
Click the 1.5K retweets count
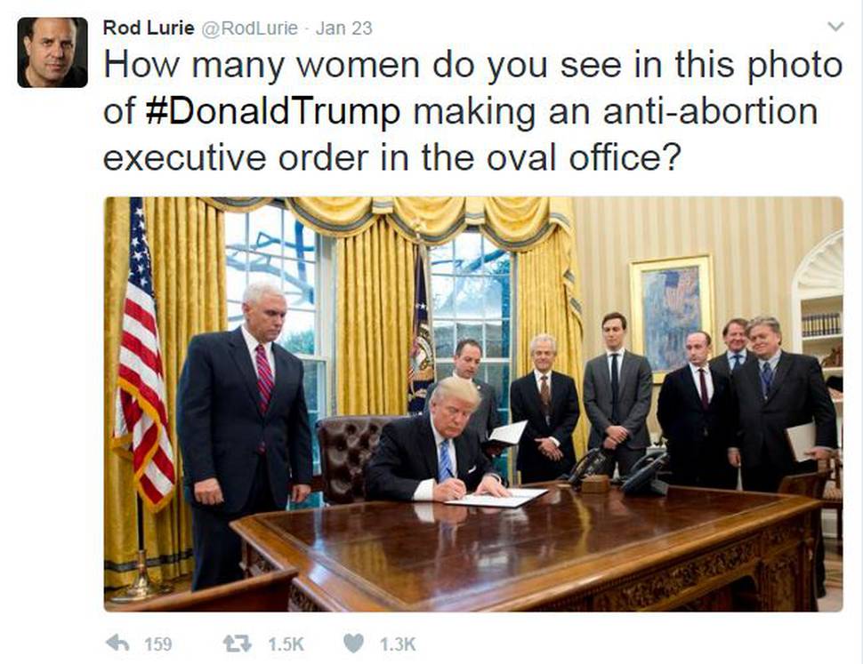click(286, 644)
